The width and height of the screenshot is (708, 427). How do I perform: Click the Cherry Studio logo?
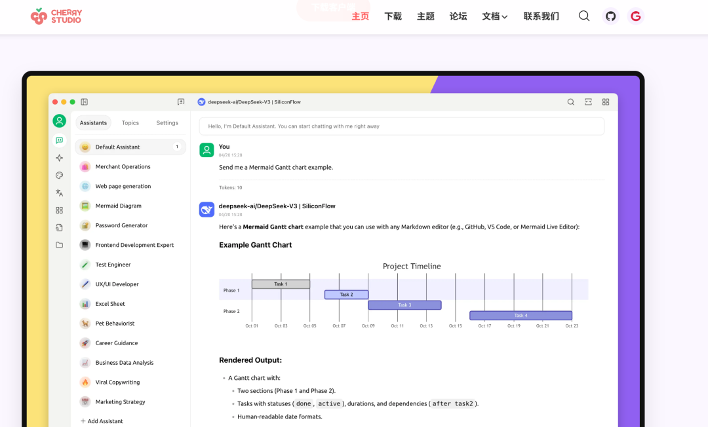56,16
